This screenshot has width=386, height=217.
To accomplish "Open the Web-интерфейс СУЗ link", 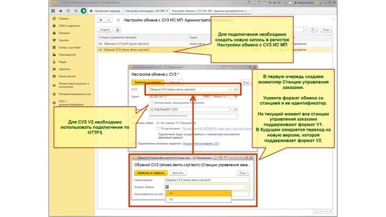I will pyautogui.click(x=201, y=143).
